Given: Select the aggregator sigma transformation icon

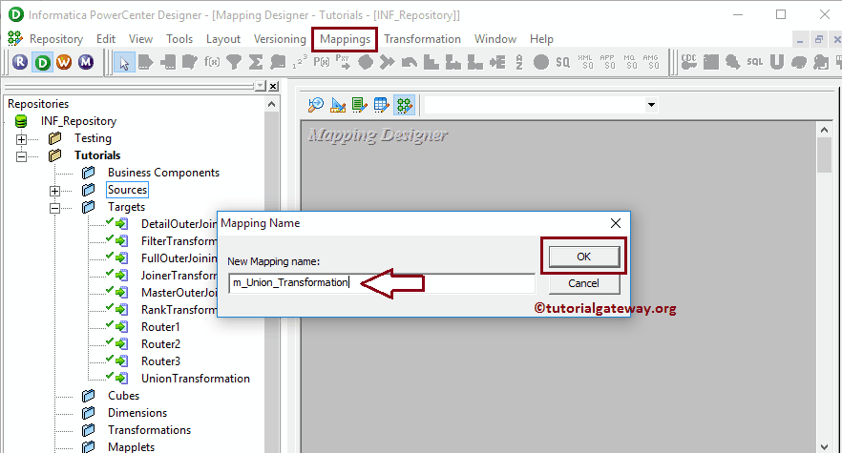Looking at the screenshot, I should tap(256, 62).
